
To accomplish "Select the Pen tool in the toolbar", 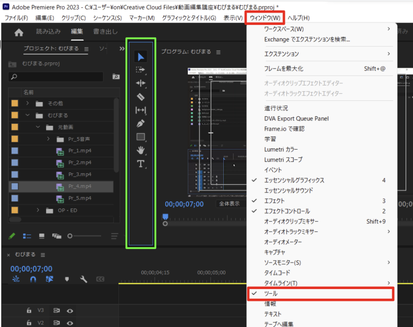I will click(x=140, y=123).
